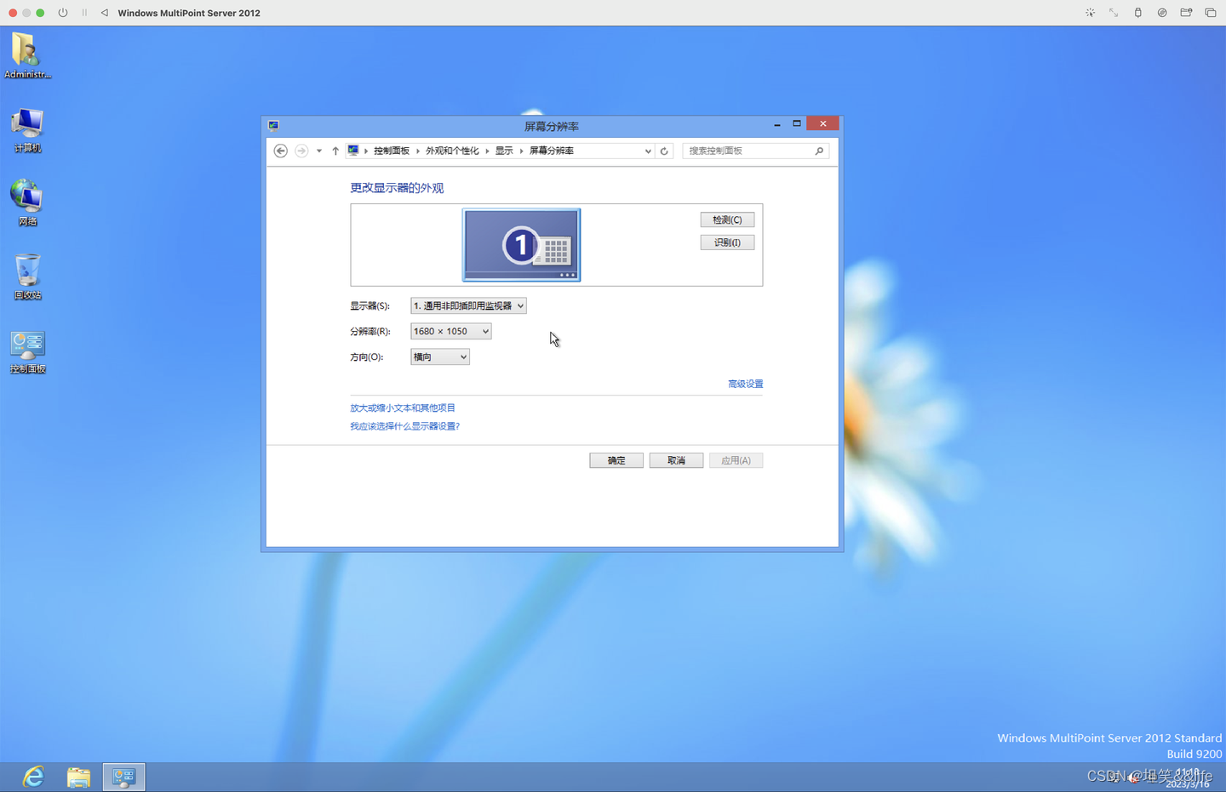Open 放大或缩小文本和其他项目 link
Image resolution: width=1226 pixels, height=792 pixels.
[x=403, y=407]
